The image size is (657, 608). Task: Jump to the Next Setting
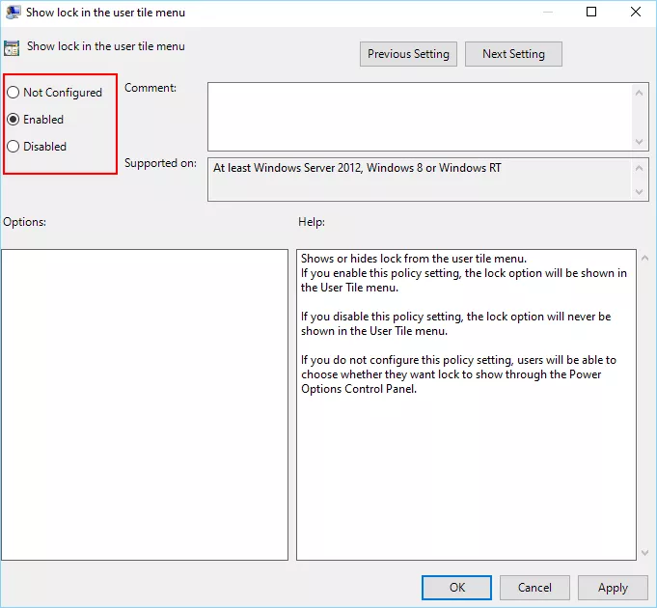[513, 54]
